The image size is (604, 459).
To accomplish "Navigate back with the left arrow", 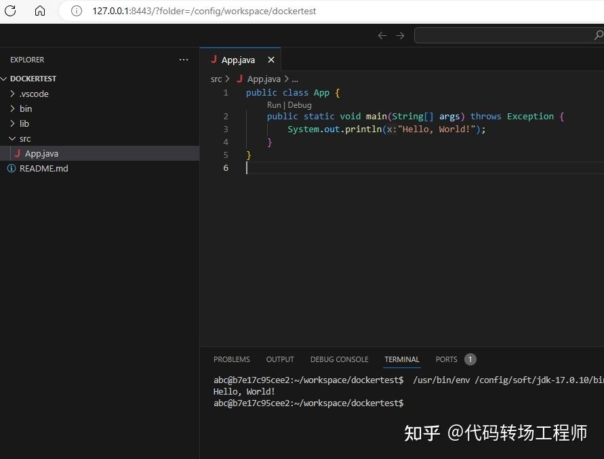I will (382, 35).
